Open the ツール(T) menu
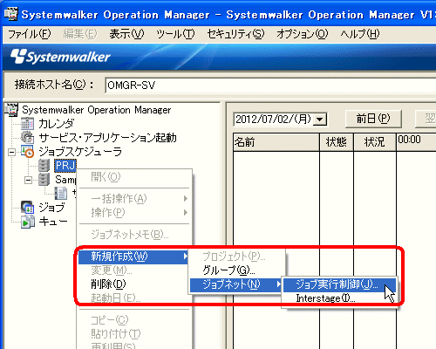The width and height of the screenshot is (436, 349). 175,34
